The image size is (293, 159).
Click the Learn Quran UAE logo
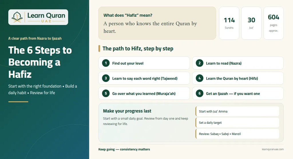[38, 17]
